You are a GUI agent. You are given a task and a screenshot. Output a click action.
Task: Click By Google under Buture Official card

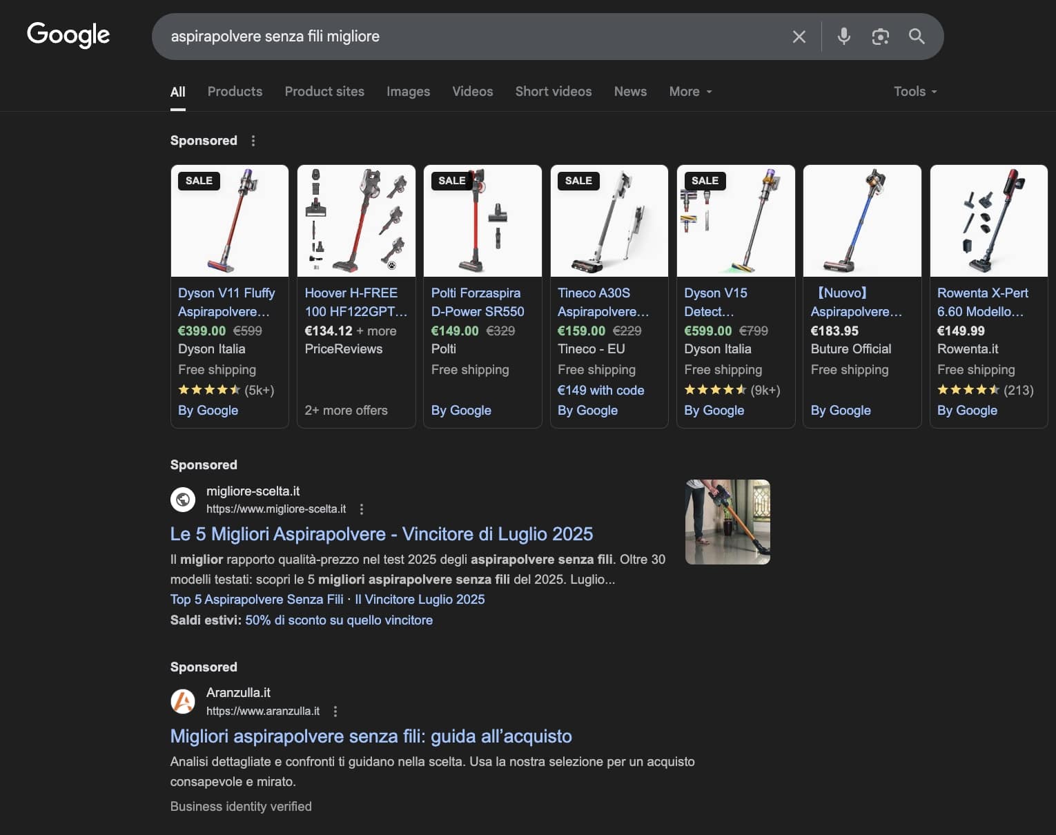841,411
